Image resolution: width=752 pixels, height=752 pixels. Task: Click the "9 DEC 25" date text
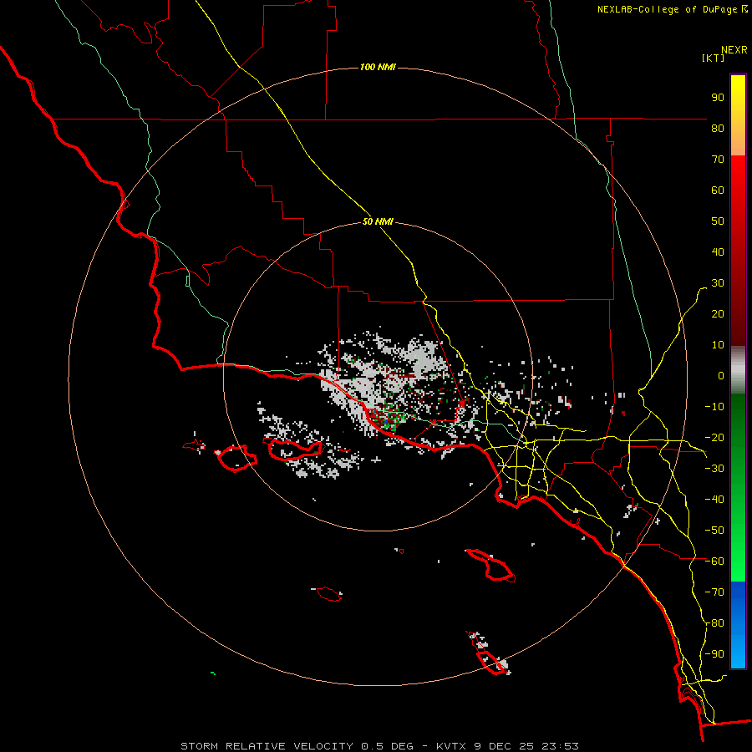click(x=504, y=746)
